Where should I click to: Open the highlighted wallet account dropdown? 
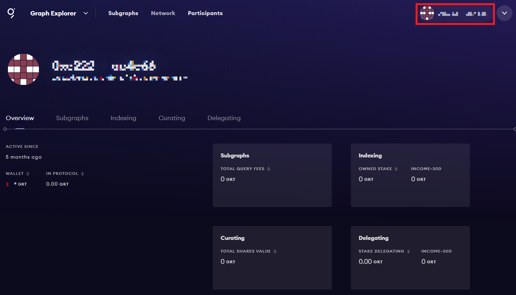(x=455, y=13)
